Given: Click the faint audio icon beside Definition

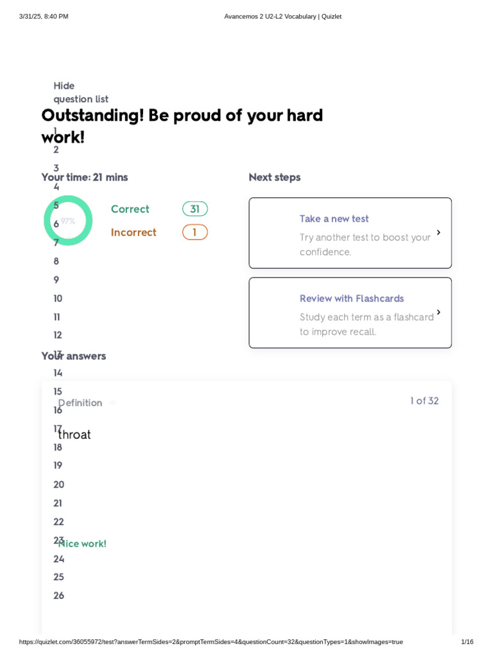Looking at the screenshot, I should pos(112,403).
